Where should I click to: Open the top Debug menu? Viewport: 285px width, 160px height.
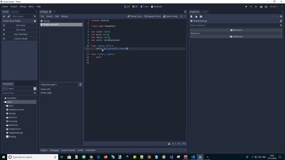[23, 7]
